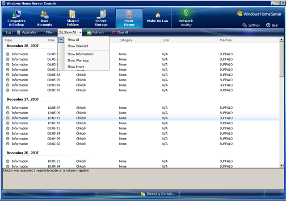The height and width of the screenshot is (201, 286).
Task: Go to the Server Storage tab
Action: (101, 18)
